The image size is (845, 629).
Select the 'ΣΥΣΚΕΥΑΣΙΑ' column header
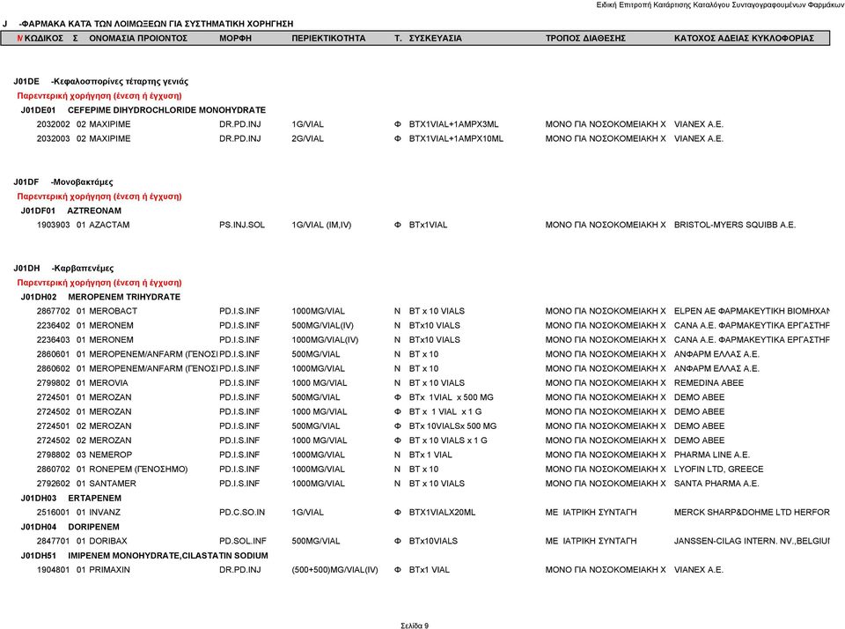point(435,38)
